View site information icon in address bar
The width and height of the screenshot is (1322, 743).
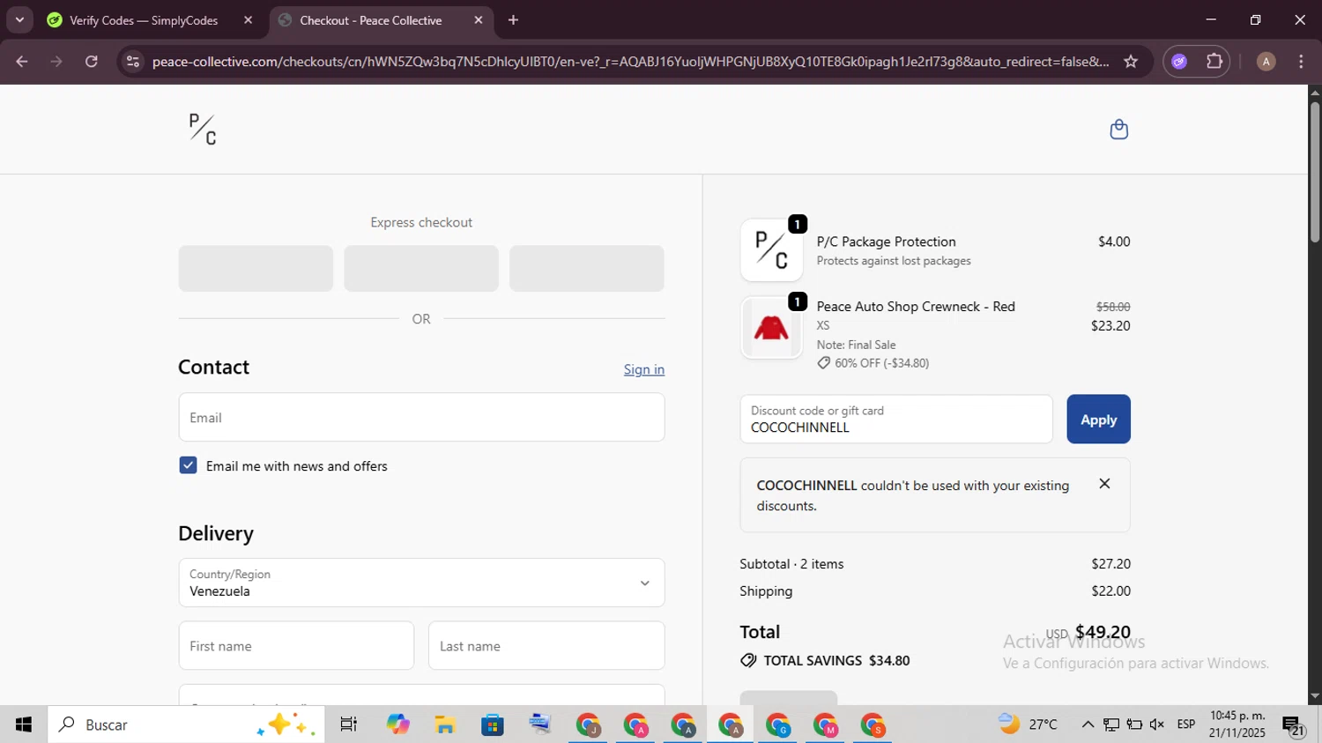[x=133, y=62]
